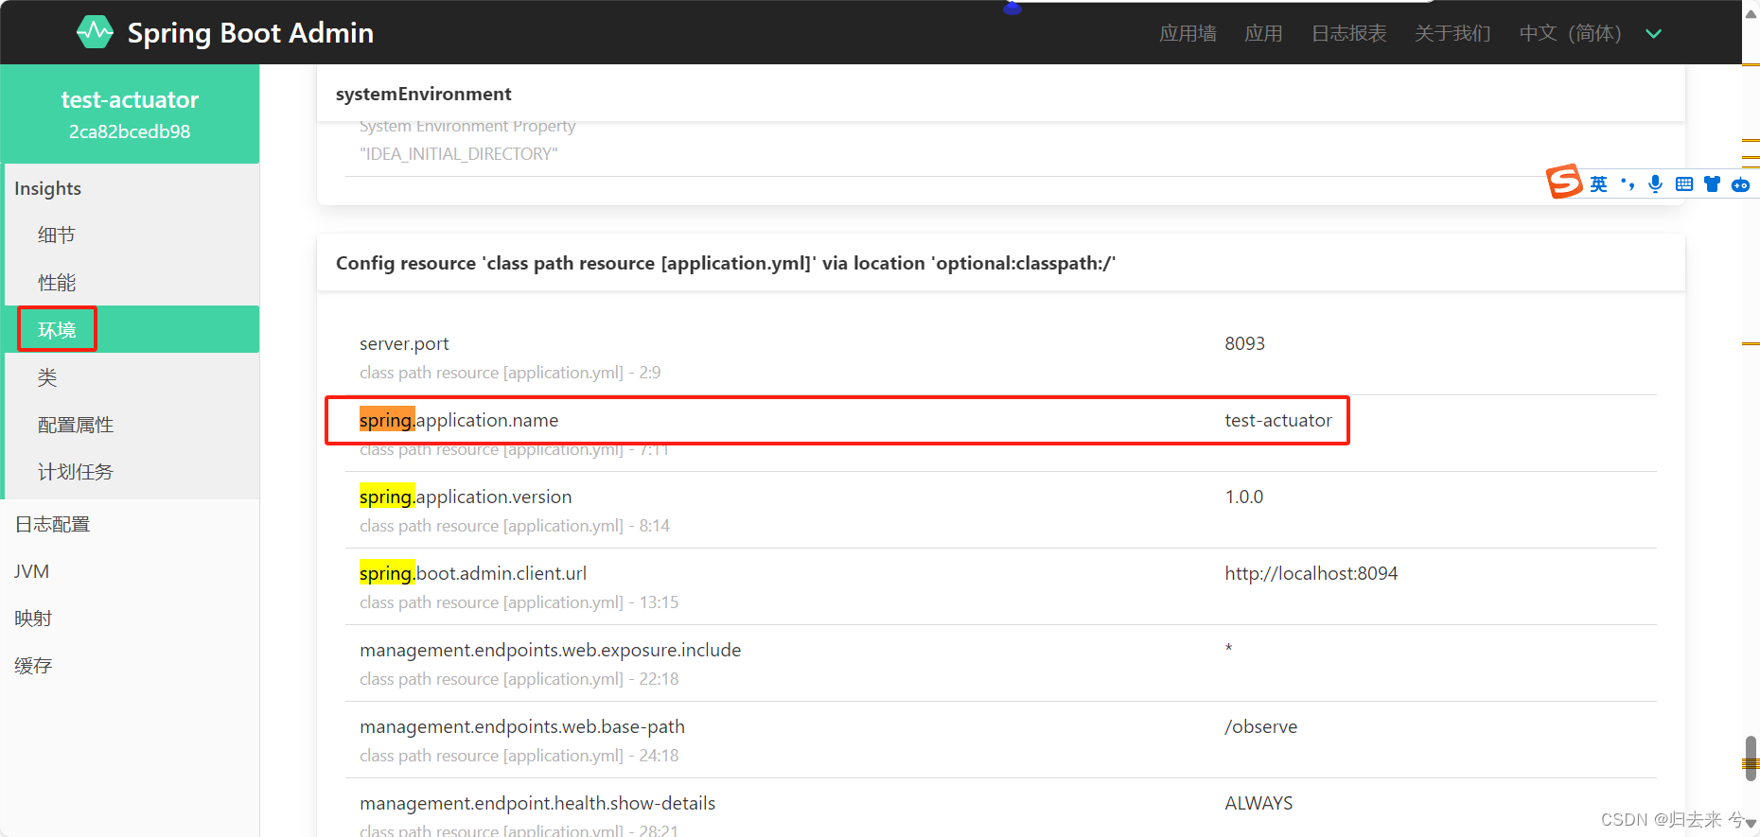Screen dimensions: 1760x837
Task: Go to the 应用 navigation item
Action: (x=1263, y=33)
